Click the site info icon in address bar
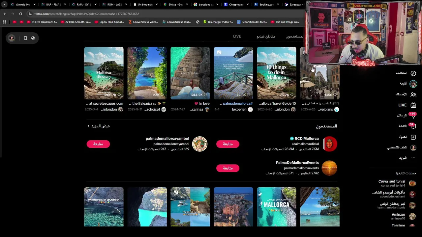This screenshot has height=237, width=422. (x=30, y=14)
